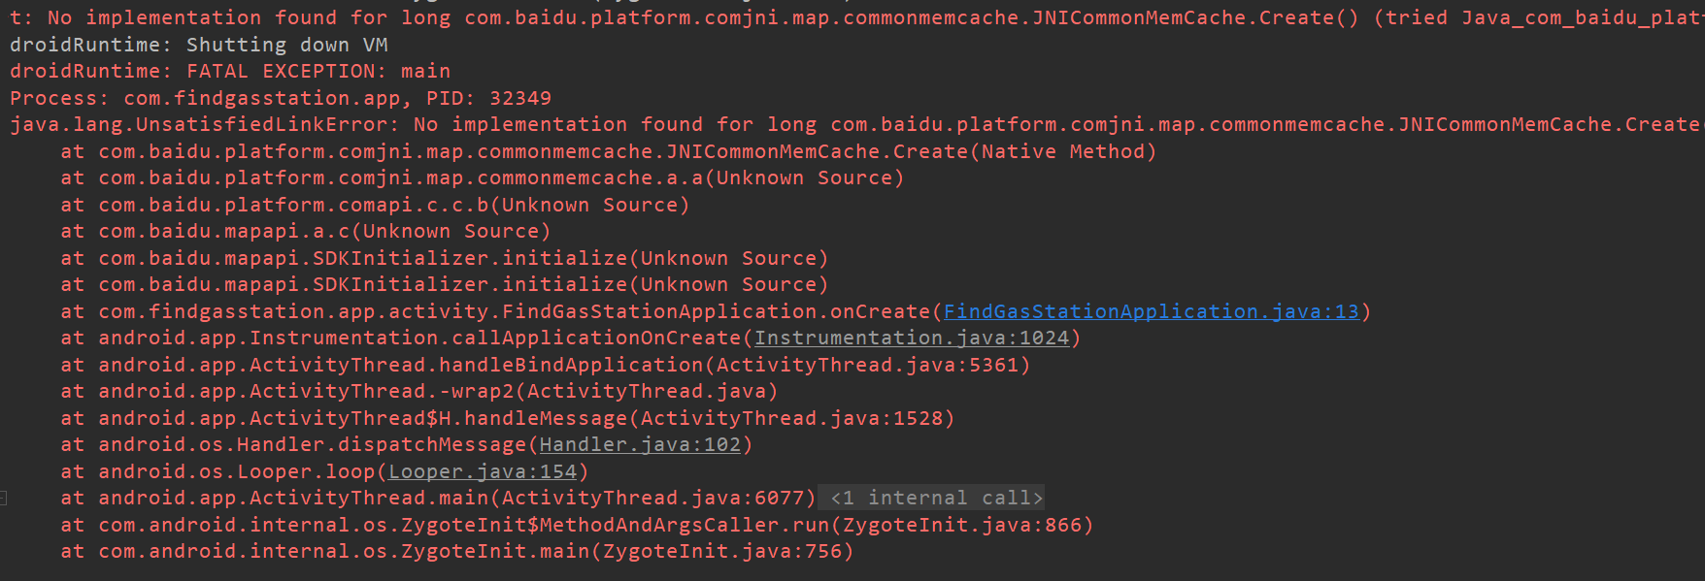Screen dimensions: 1705x581
Task: Open the FindGasStationApplication.java:13 link
Action: click(1152, 311)
